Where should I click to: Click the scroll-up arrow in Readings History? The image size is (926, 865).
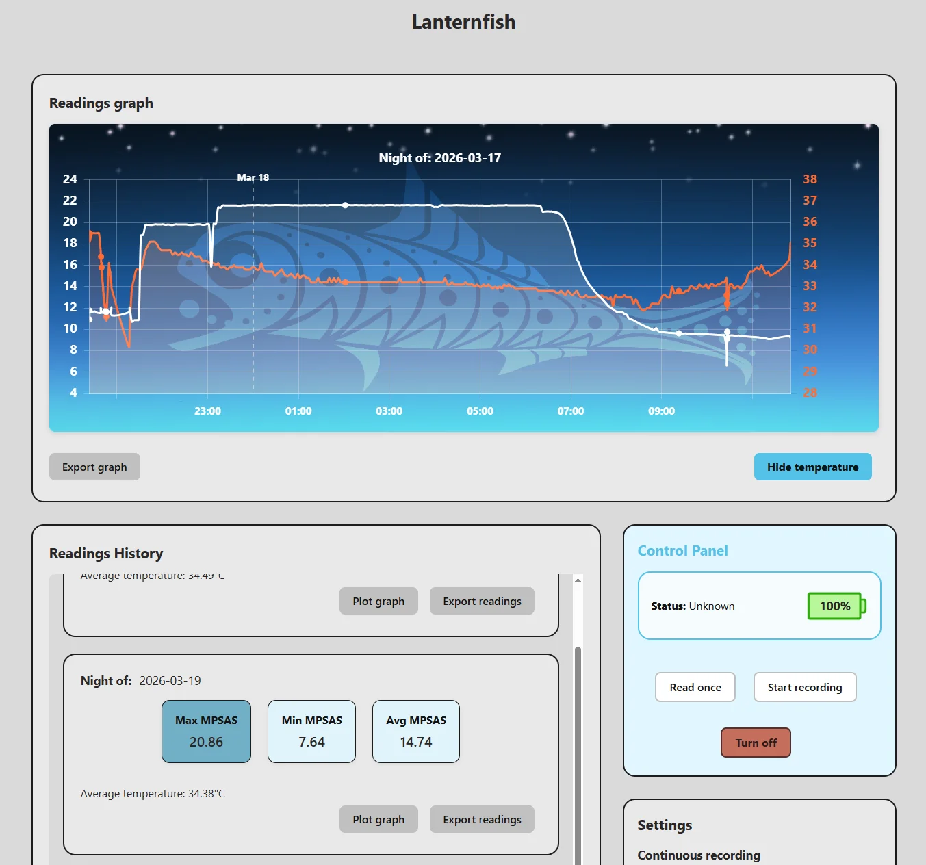click(578, 580)
